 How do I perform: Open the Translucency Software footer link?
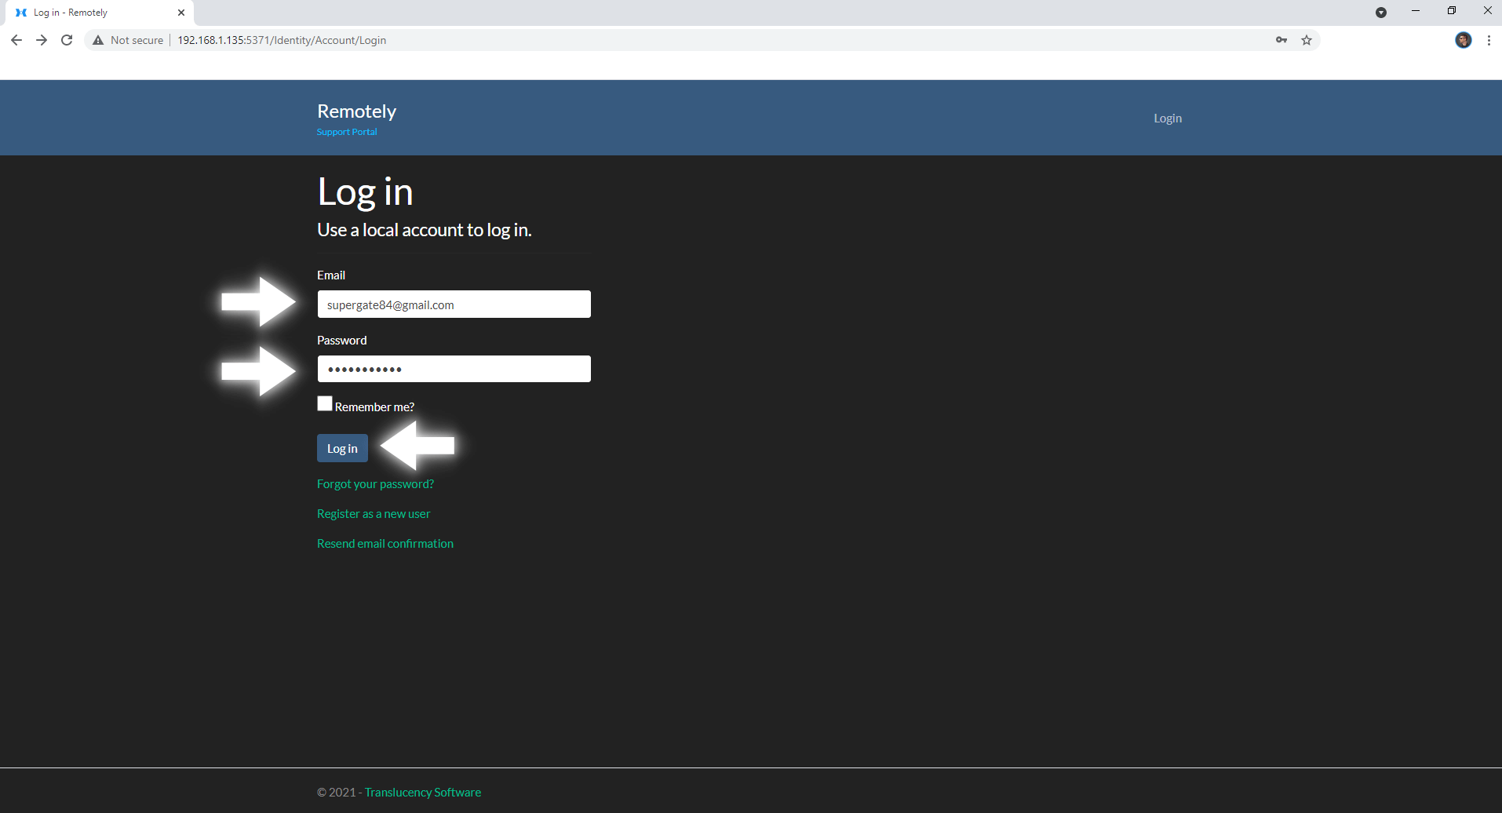tap(423, 793)
